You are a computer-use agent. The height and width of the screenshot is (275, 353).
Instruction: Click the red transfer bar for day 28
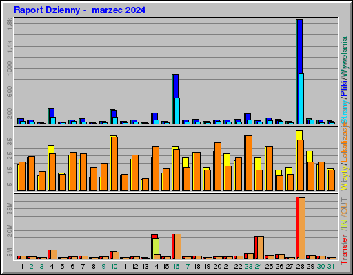pos(297,228)
